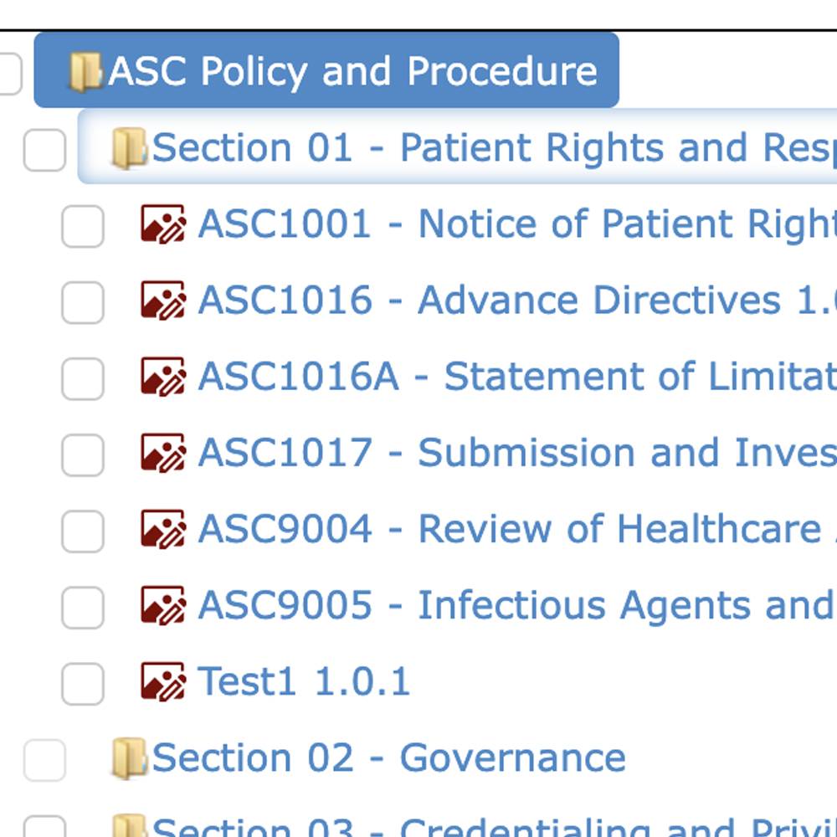Image resolution: width=837 pixels, height=837 pixels.
Task: Check the Section 01 folder checkbox
Action: pos(44,151)
